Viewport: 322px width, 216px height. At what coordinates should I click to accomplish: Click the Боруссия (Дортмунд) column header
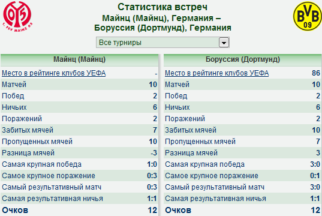point(242,59)
